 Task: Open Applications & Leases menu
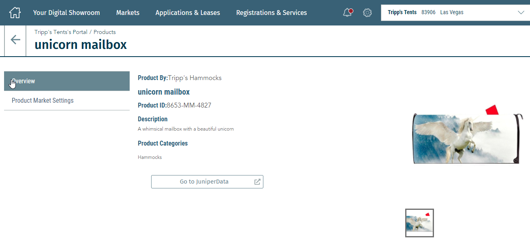click(x=188, y=13)
